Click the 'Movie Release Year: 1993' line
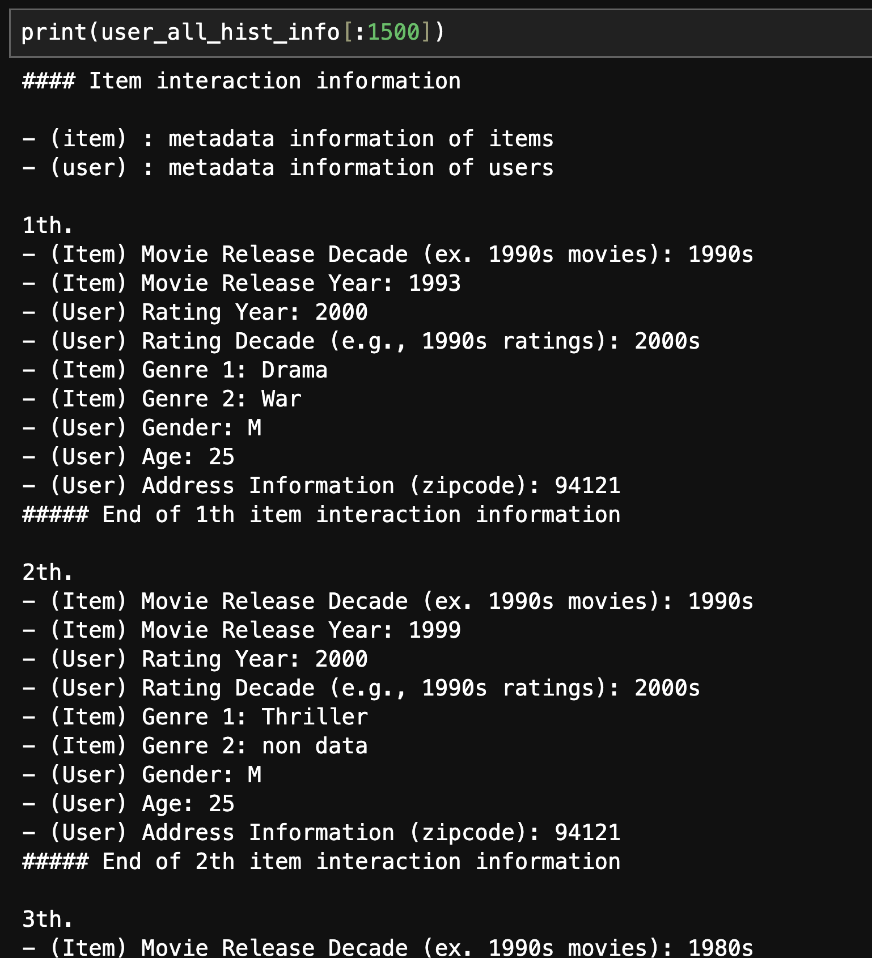 pyautogui.click(x=242, y=283)
